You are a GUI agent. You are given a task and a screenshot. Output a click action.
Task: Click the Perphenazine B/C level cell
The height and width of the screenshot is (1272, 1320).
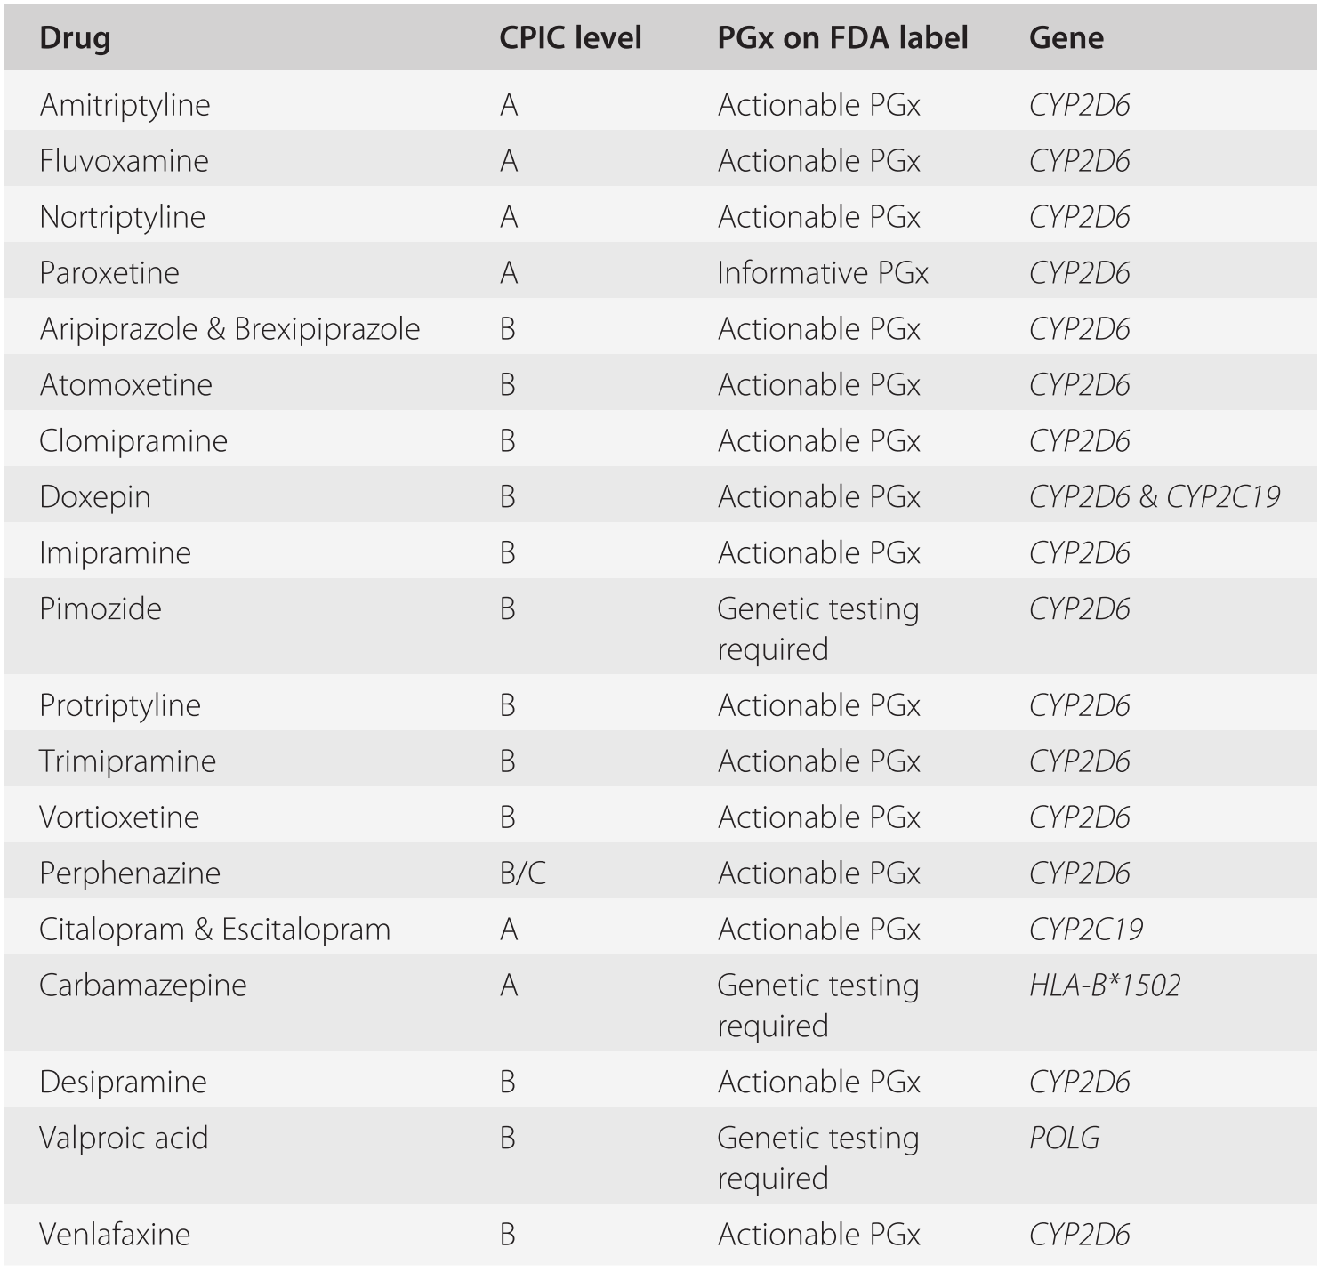coord(523,873)
